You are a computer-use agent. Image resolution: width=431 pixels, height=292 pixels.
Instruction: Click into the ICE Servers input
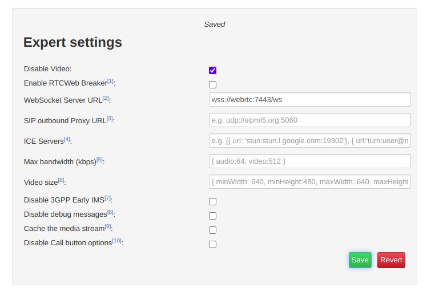point(310,141)
